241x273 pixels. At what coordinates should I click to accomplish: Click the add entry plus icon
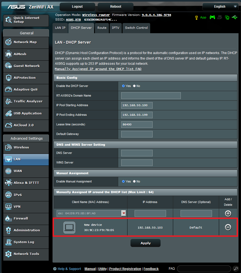click(x=228, y=213)
